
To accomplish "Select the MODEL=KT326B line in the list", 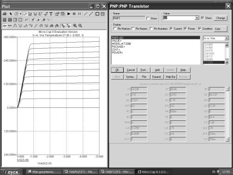I will 122,44.
